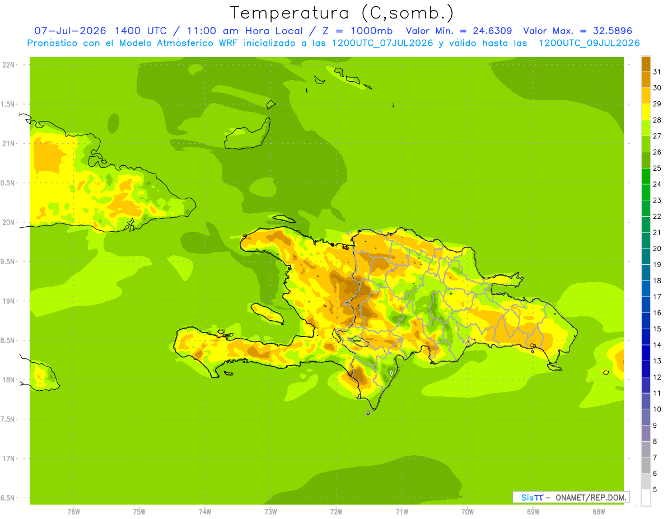Screen dimensions: 672x519
Task: Pick the teal legend swatch between 19 and 20
Action: pyautogui.click(x=646, y=257)
